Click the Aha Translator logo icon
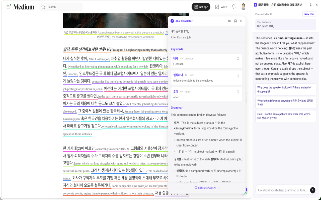Image resolution: width=321 pixels, height=200 pixels. click(172, 21)
